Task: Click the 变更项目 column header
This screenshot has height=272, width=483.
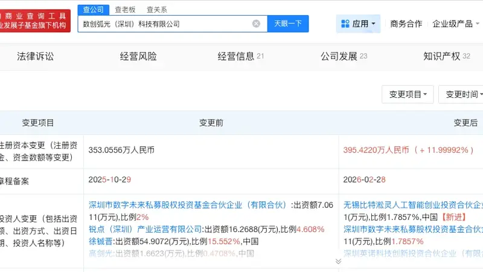Action: [x=38, y=123]
